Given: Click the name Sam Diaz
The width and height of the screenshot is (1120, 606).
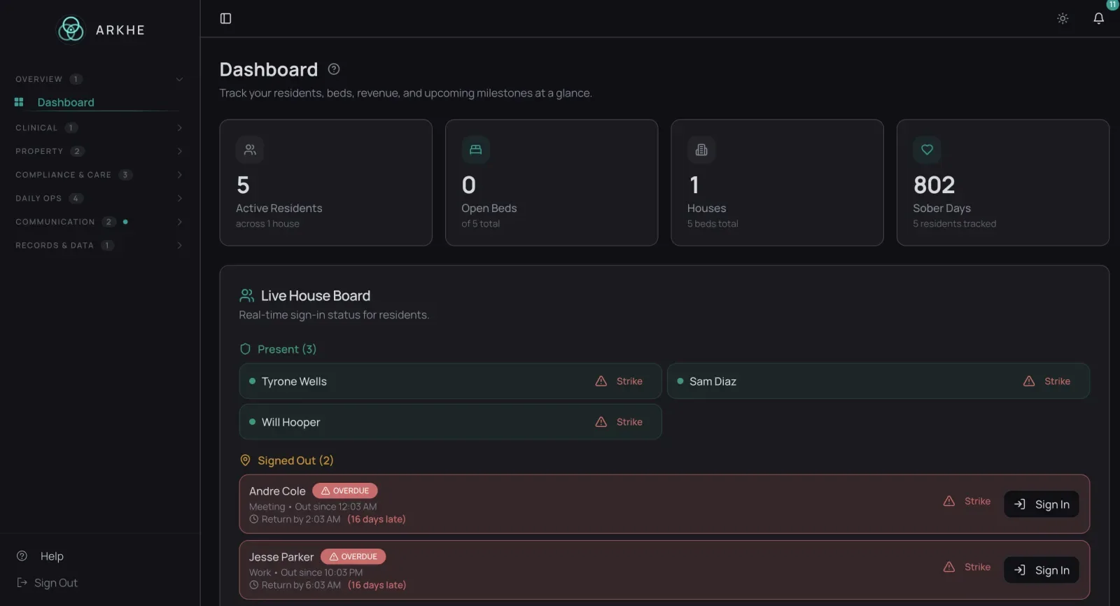Looking at the screenshot, I should (x=713, y=381).
